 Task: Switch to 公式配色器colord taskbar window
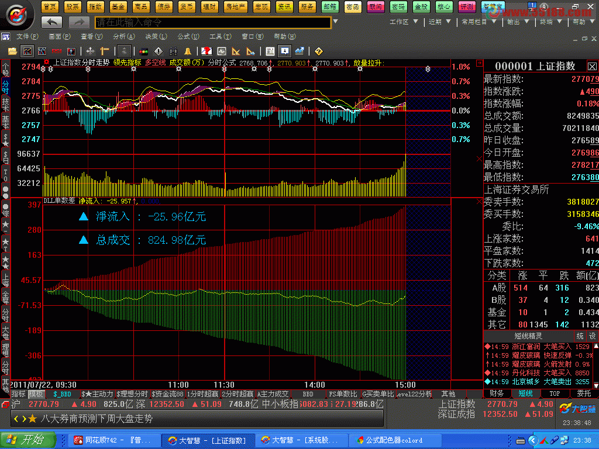[x=395, y=440]
